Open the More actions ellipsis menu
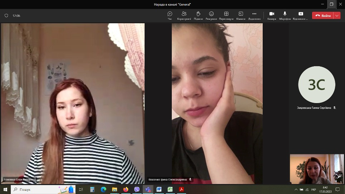 [254, 15]
